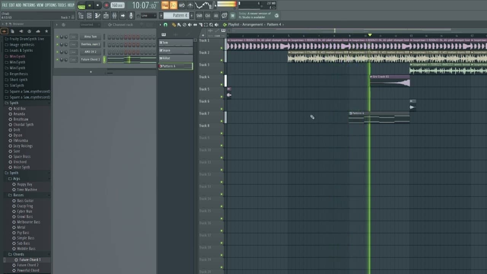Click the one-click audio recording microphone icon
Viewport: 487px width, 274px height.
pyautogui.click(x=131, y=16)
